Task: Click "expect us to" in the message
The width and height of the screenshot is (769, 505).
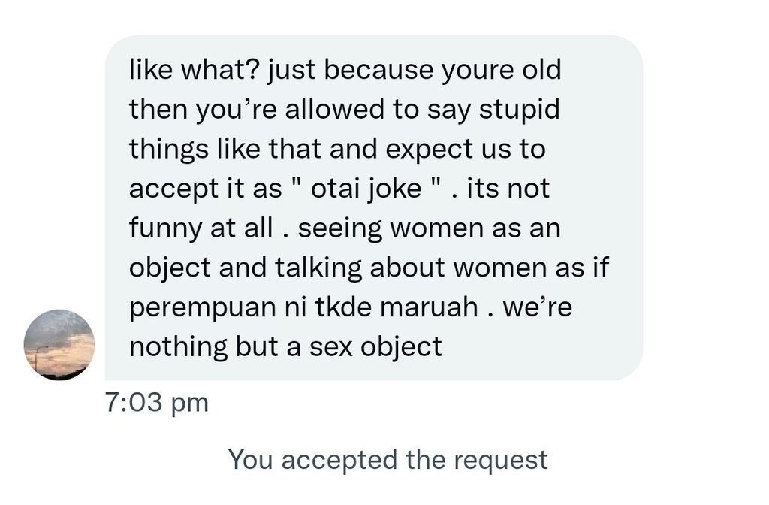Action: [465, 149]
